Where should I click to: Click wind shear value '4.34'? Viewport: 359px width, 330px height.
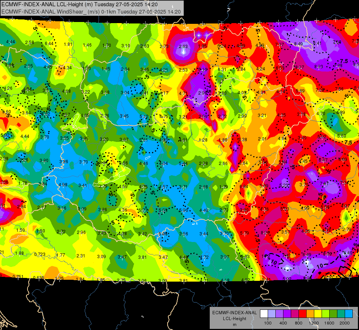67,67
